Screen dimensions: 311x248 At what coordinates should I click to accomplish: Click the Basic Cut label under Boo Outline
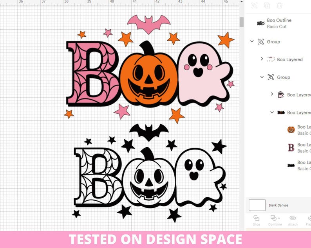277,27
